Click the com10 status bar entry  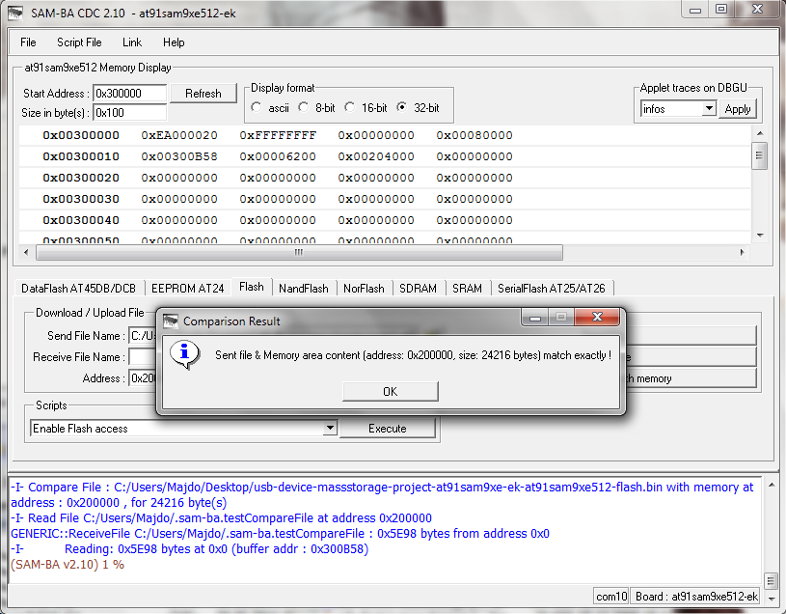pyautogui.click(x=611, y=596)
